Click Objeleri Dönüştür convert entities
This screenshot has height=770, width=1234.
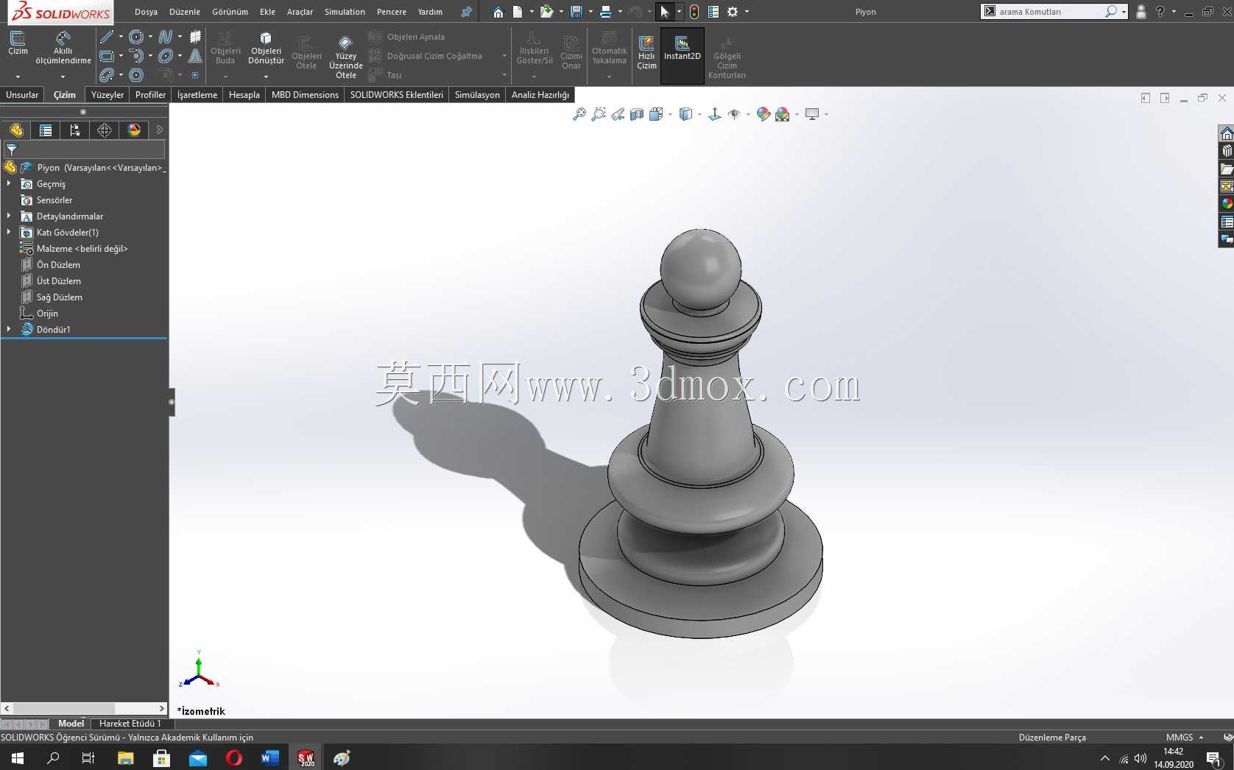click(x=266, y=49)
